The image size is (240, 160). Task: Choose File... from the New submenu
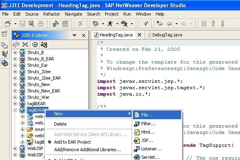[x=146, y=115]
